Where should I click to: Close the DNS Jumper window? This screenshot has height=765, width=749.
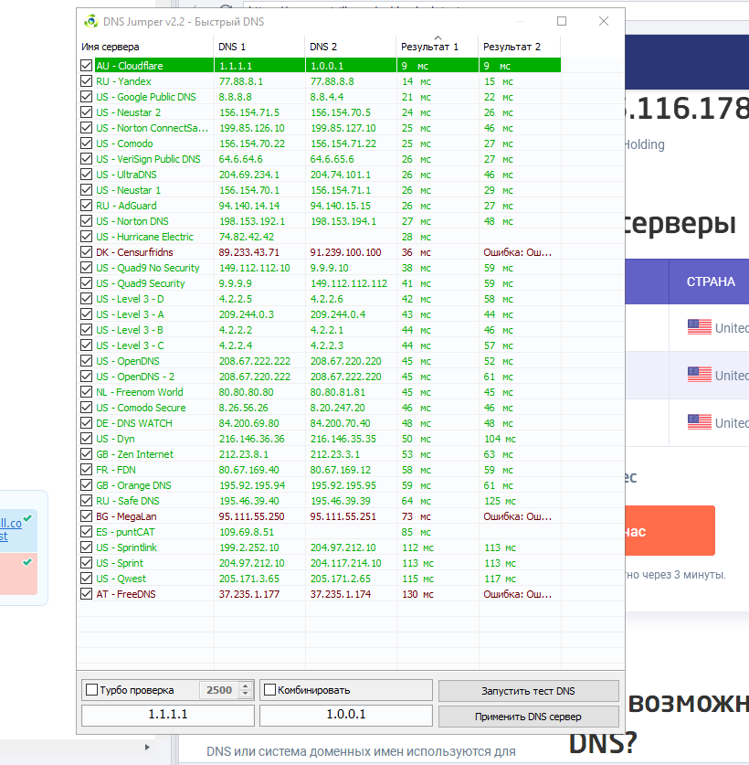pos(604,21)
